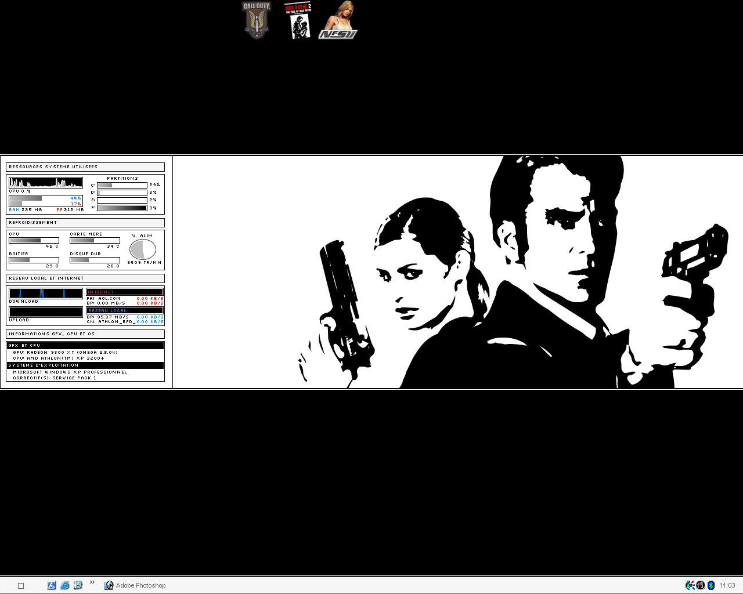Click the round black tray icon
This screenshot has height=594, width=743.
coord(701,585)
